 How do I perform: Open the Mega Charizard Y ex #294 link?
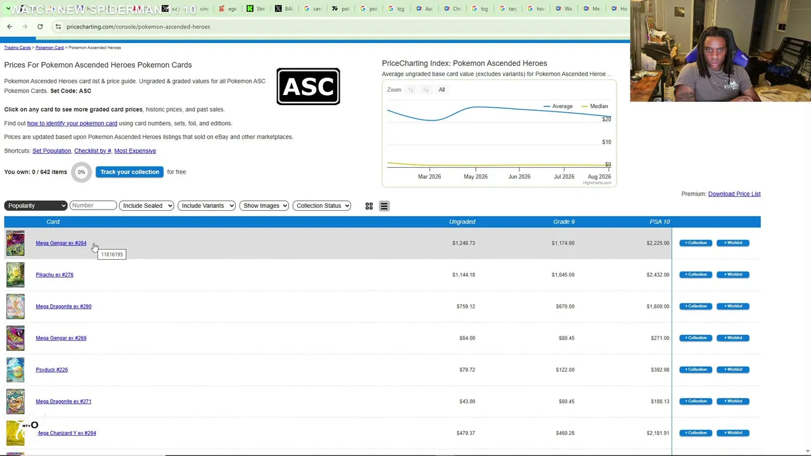[x=67, y=433]
